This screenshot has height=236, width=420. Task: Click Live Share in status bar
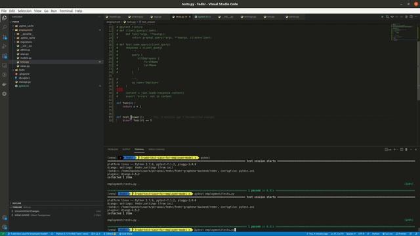coord(126,234)
